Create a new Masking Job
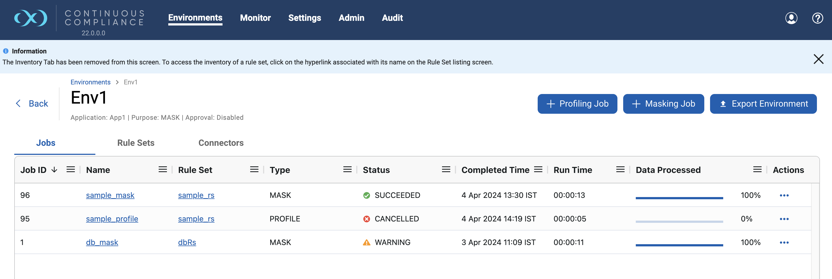832x279 pixels. click(663, 104)
